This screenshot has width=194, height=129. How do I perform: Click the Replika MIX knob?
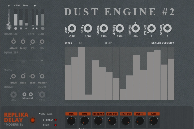pos(71,121)
